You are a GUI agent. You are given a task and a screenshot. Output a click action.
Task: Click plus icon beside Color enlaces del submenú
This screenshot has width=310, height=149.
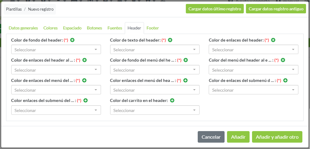tap(85, 100)
